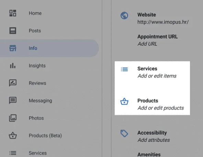Click Add attributes under Accessibility

click(154, 140)
